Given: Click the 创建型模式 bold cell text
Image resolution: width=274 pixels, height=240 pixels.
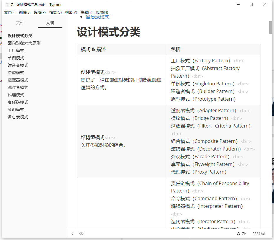Looking at the screenshot, I should coord(93,72).
